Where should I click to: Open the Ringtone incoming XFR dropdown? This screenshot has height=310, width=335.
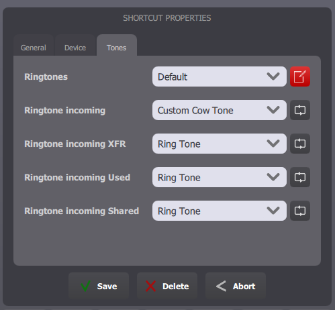click(x=220, y=144)
